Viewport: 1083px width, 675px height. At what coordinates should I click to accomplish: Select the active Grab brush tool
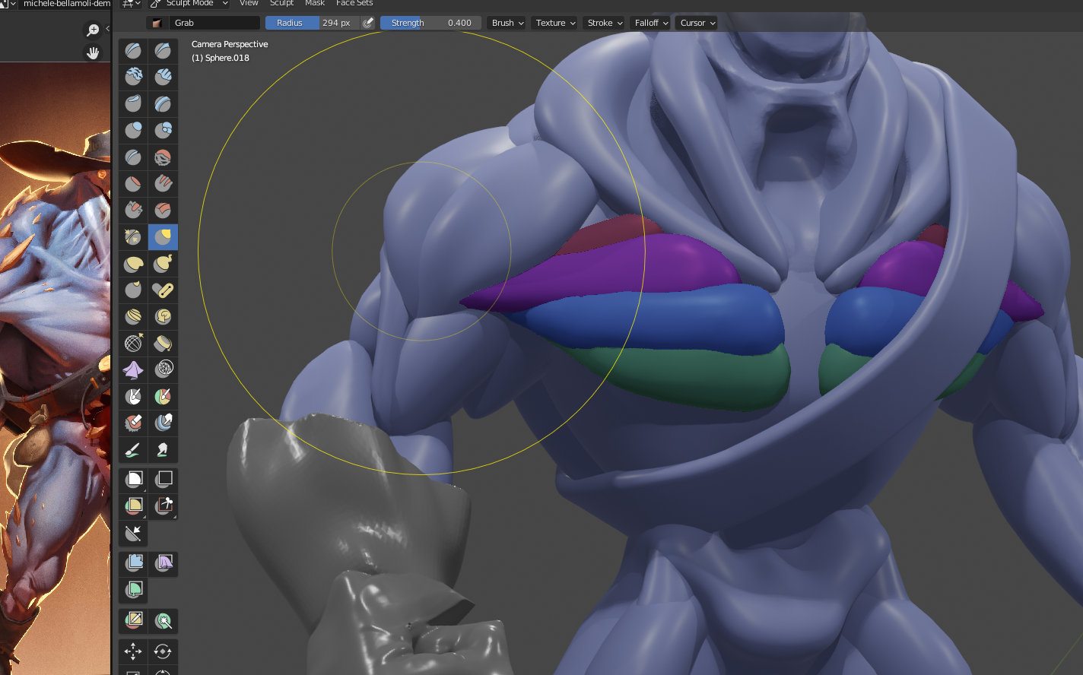(163, 237)
